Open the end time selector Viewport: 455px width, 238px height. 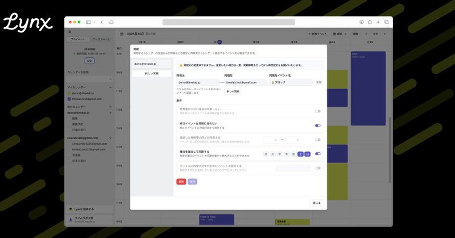[x=293, y=140]
